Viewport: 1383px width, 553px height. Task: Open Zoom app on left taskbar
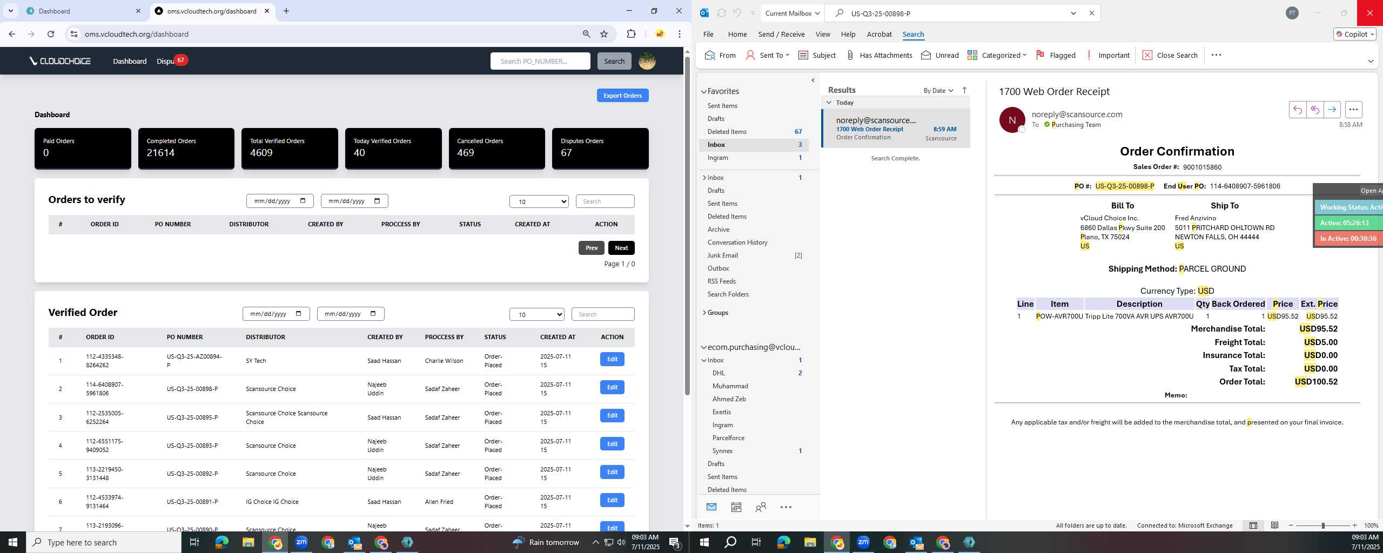(301, 542)
